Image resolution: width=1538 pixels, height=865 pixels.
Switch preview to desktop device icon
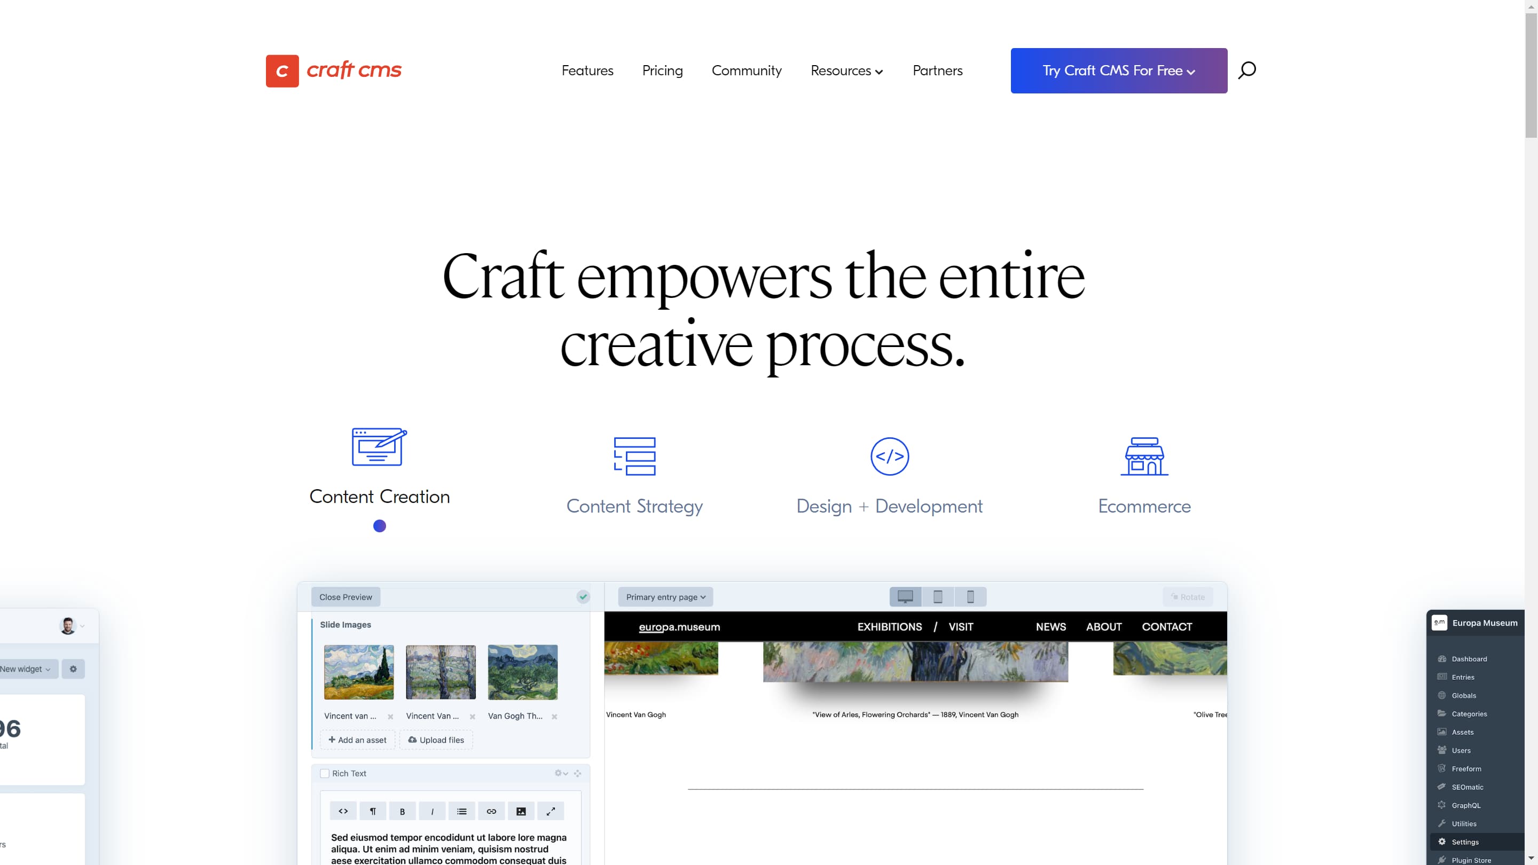click(x=905, y=596)
